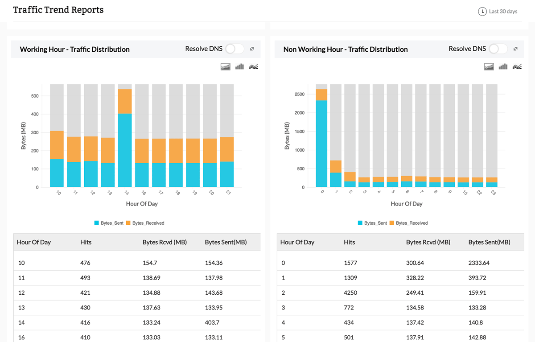
Task: Switch Working Hour chart to area view
Action: click(x=226, y=67)
